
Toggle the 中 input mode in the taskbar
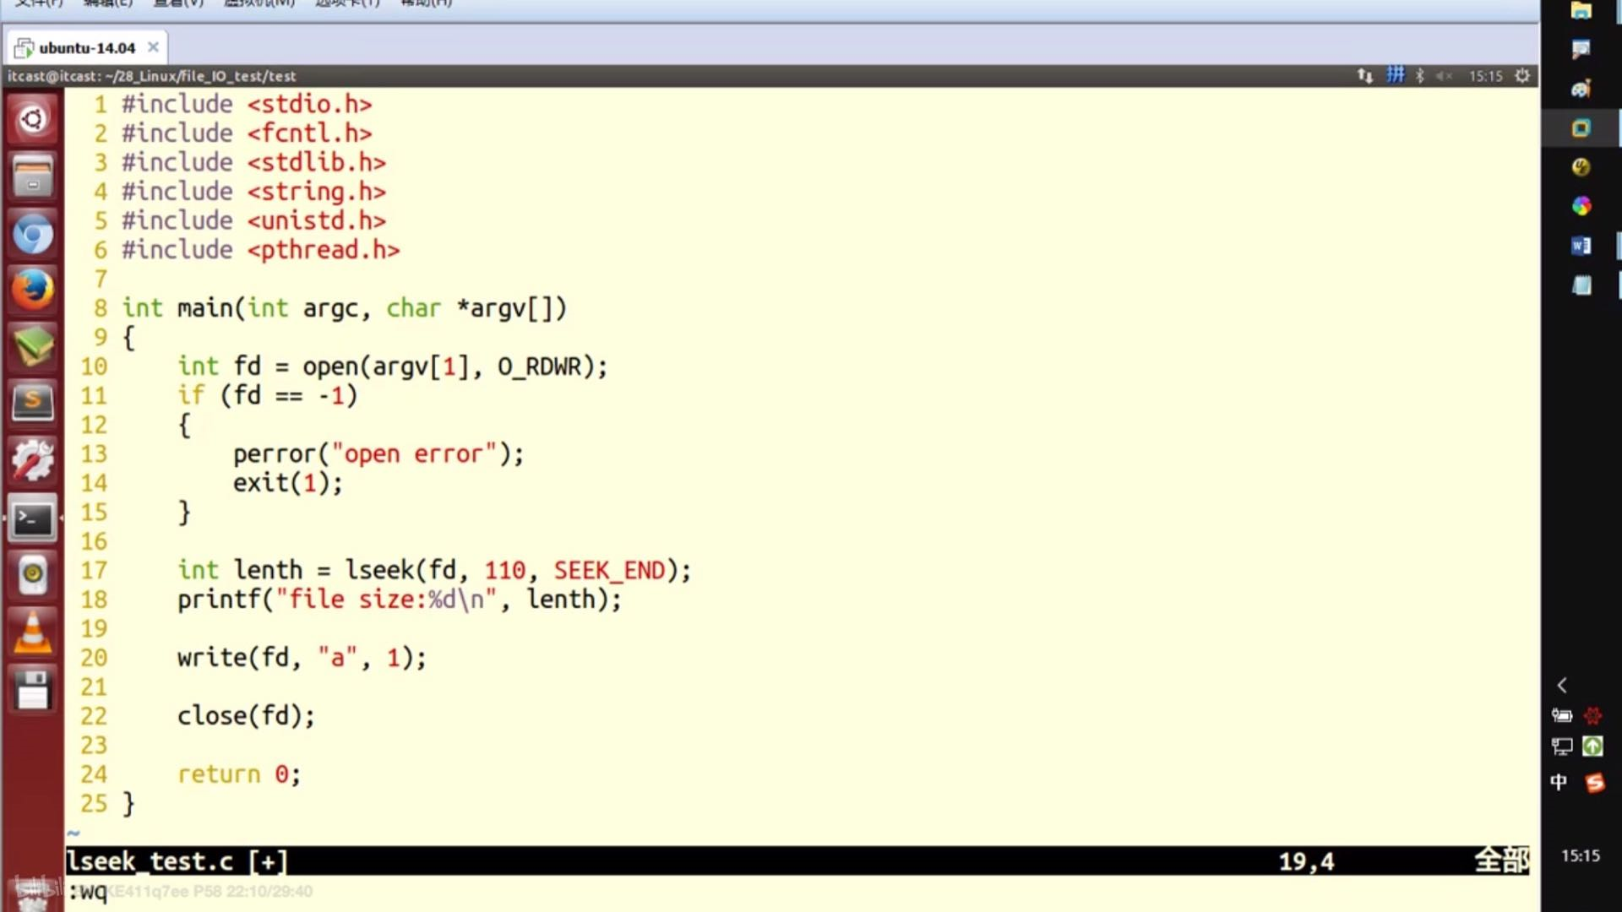point(1559,782)
